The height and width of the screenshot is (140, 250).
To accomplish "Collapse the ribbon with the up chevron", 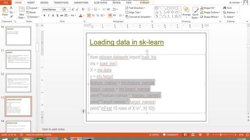I will click(x=247, y=21).
